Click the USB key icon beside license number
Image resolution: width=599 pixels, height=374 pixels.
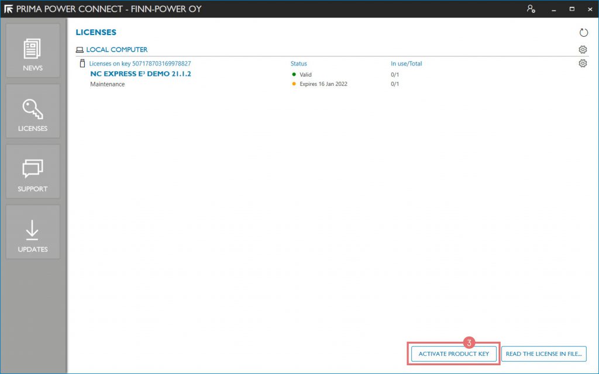point(82,63)
